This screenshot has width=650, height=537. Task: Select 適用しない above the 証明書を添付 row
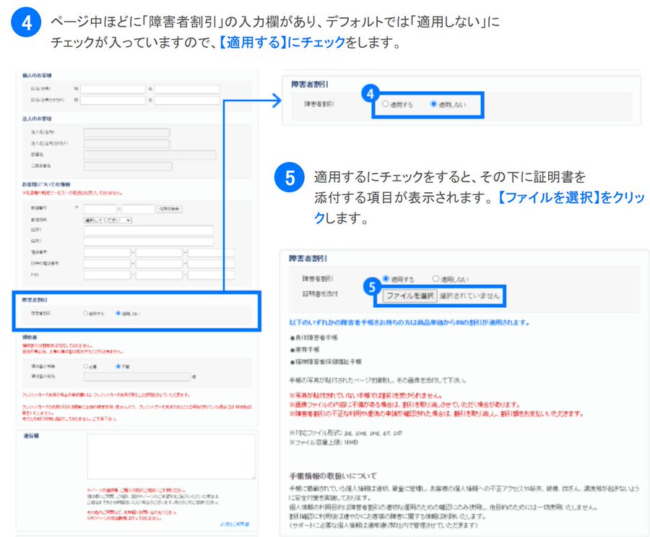tap(435, 278)
